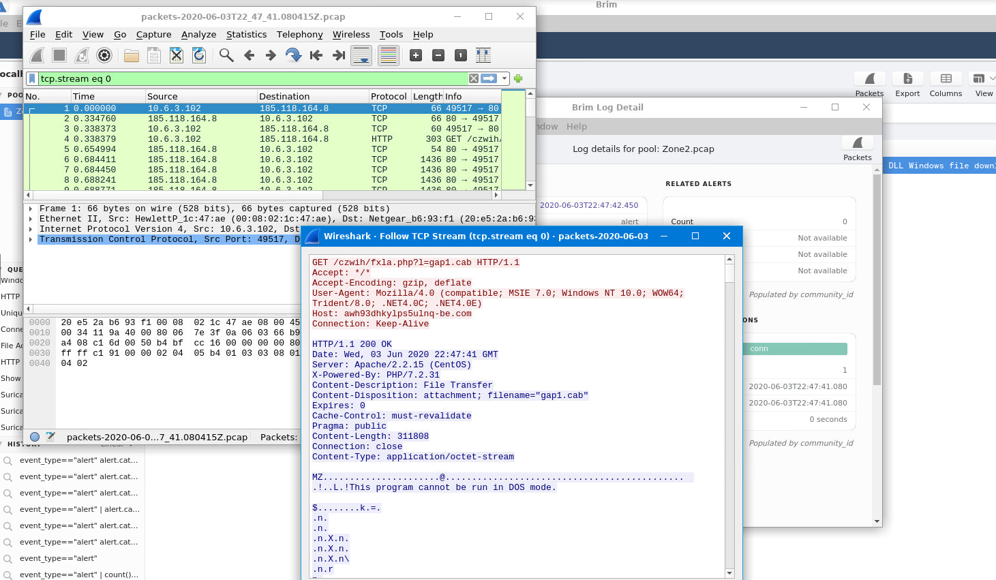Open Wireshark File menu
This screenshot has width=996, height=580.
(x=37, y=34)
